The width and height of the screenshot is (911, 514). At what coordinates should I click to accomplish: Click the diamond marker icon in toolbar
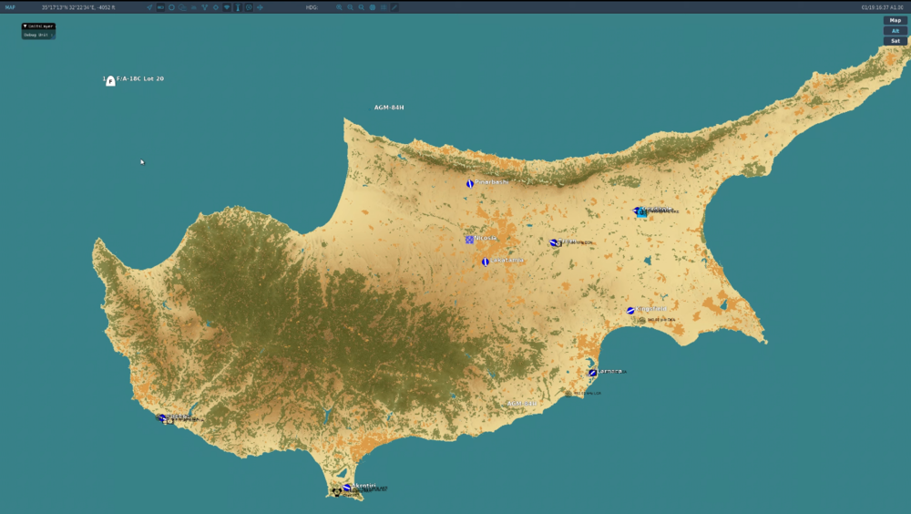(216, 7)
